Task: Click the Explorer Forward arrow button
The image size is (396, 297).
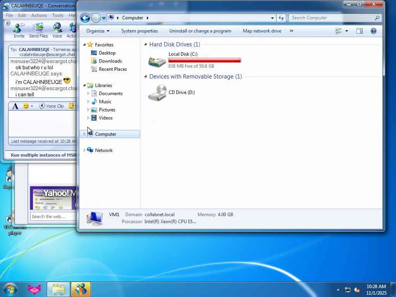Action: click(x=96, y=18)
